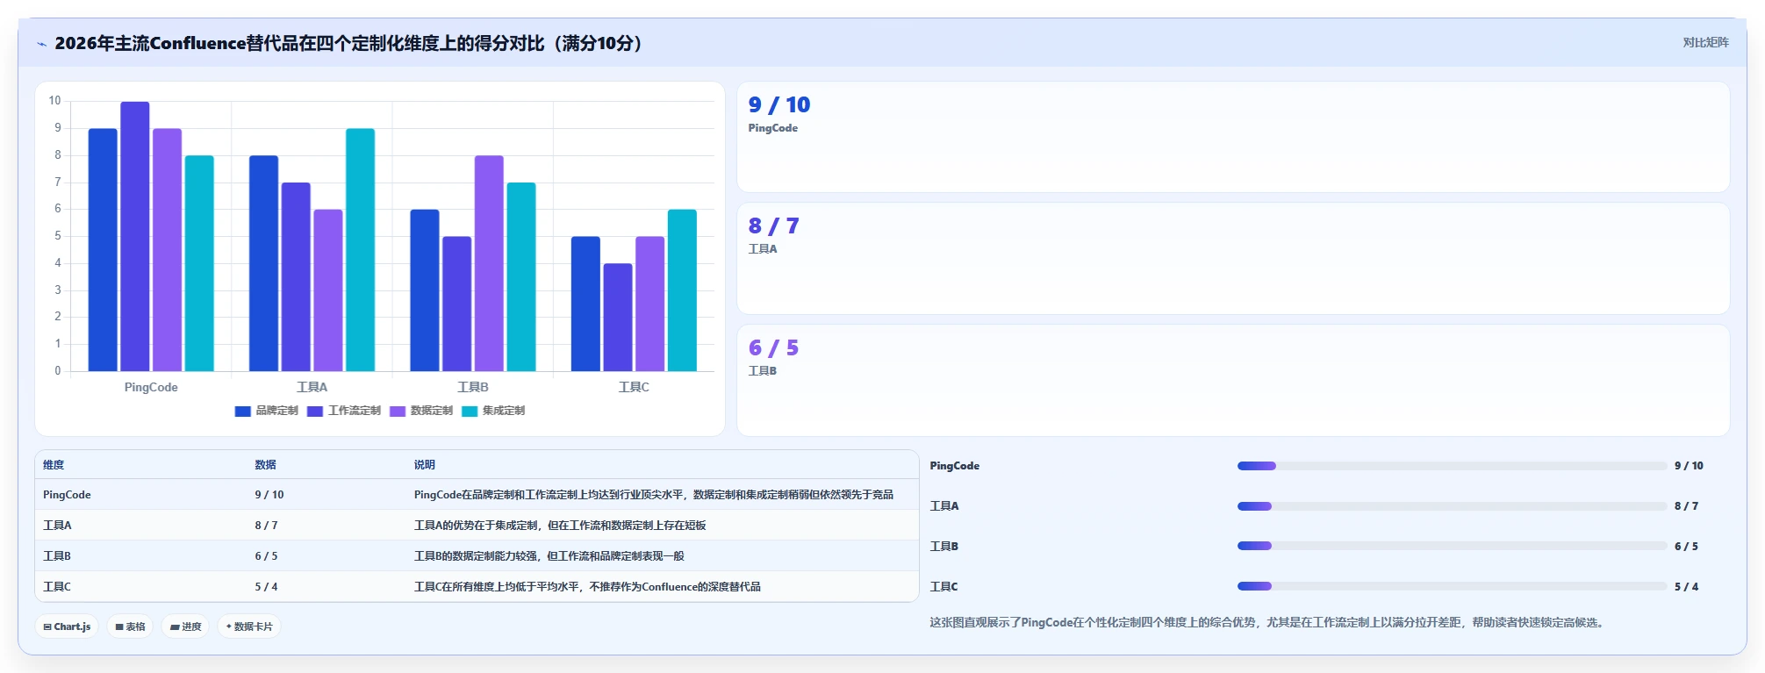1765x673 pixels.
Task: Click the chart title about 2026年主流Confluence替代品
Action: (x=352, y=43)
